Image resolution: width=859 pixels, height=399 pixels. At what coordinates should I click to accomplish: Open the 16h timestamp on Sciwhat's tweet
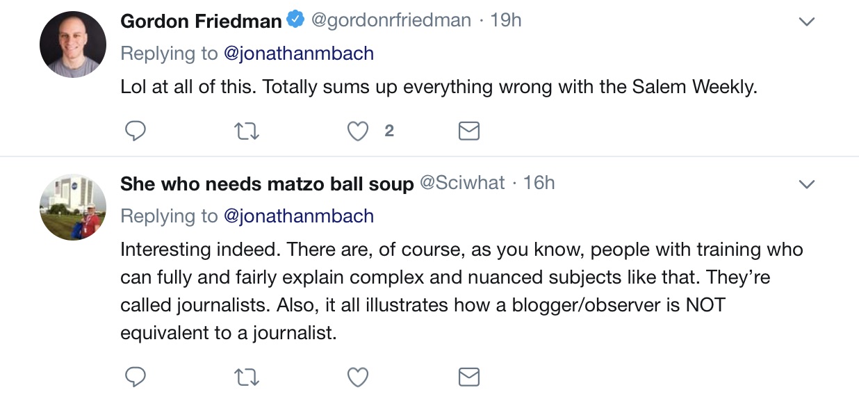(539, 184)
